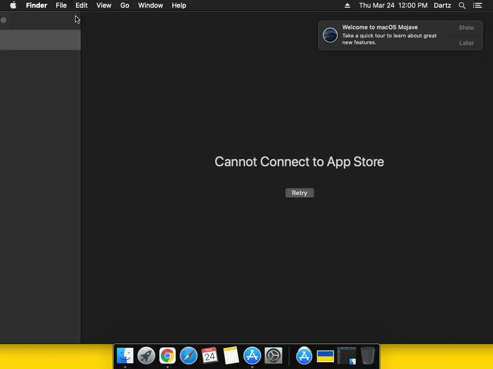Click the Mojave notification icon
This screenshot has height=369, width=493.
point(330,35)
